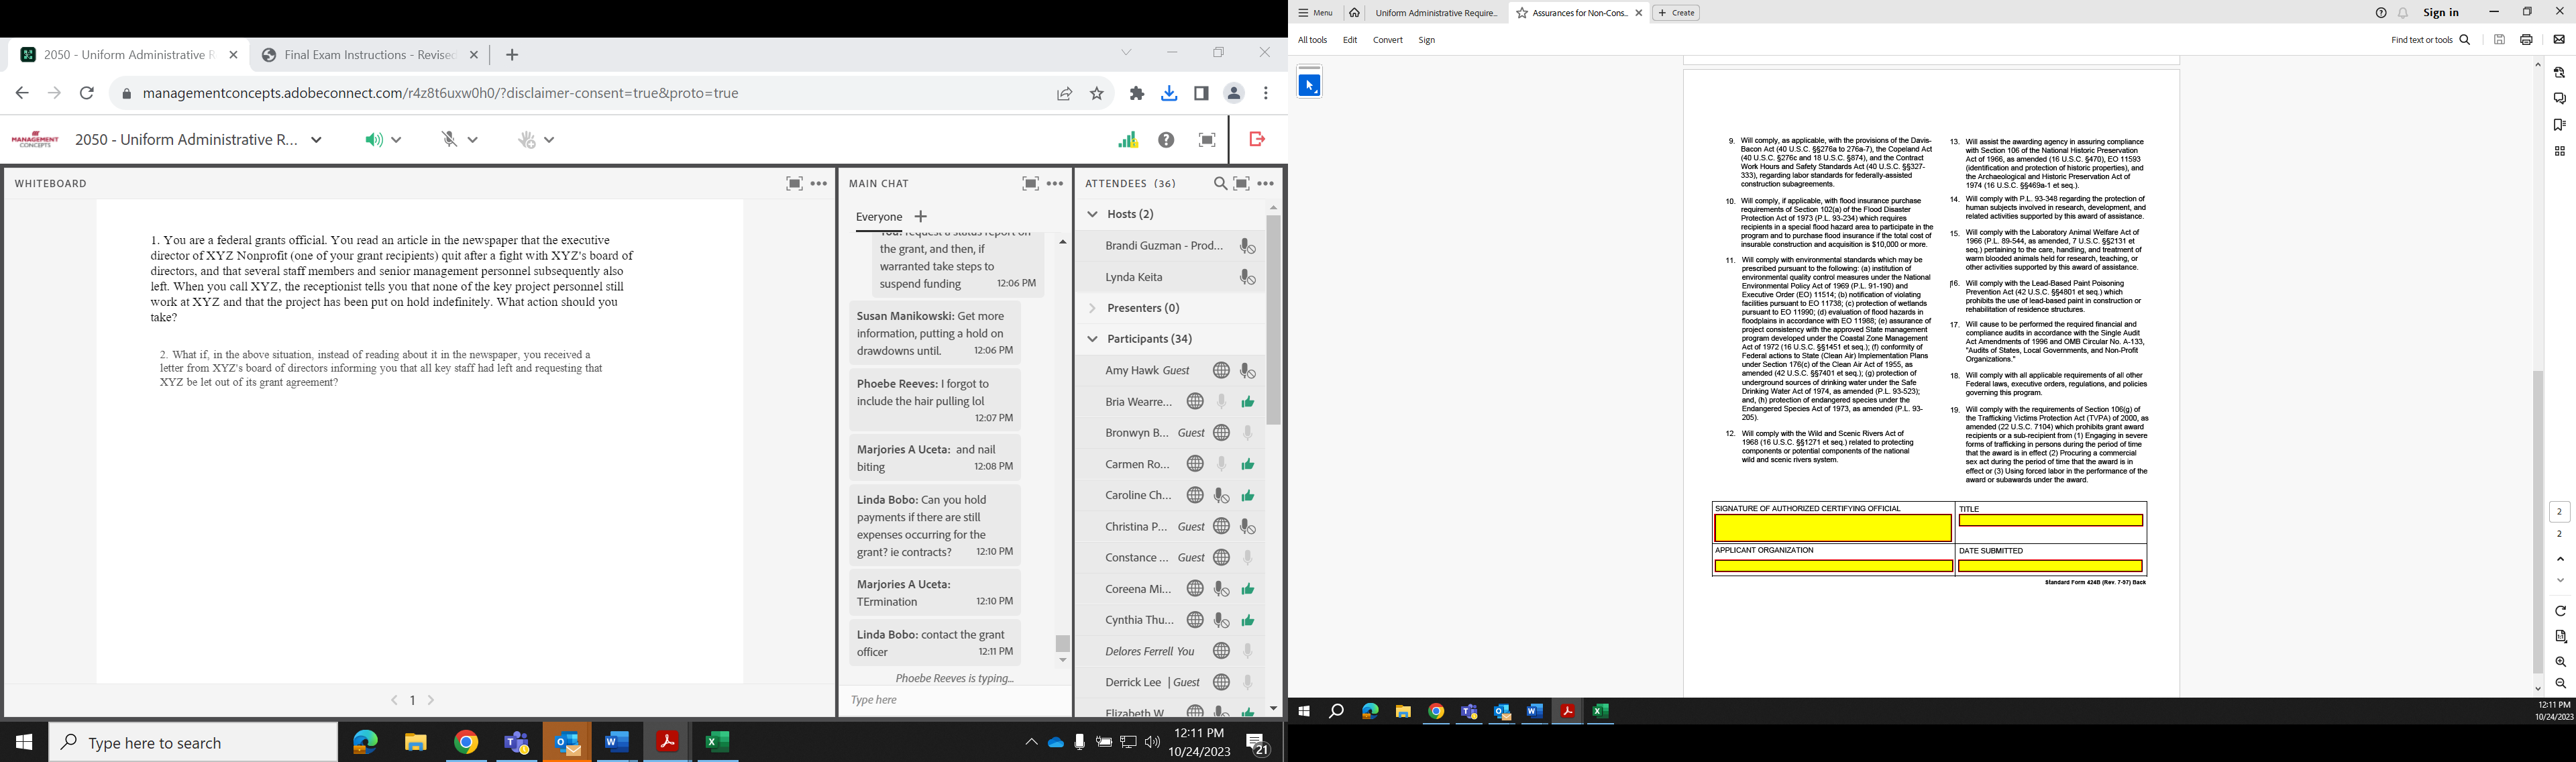Toggle the raise hand icon
This screenshot has width=2576, height=762.
pyautogui.click(x=527, y=140)
